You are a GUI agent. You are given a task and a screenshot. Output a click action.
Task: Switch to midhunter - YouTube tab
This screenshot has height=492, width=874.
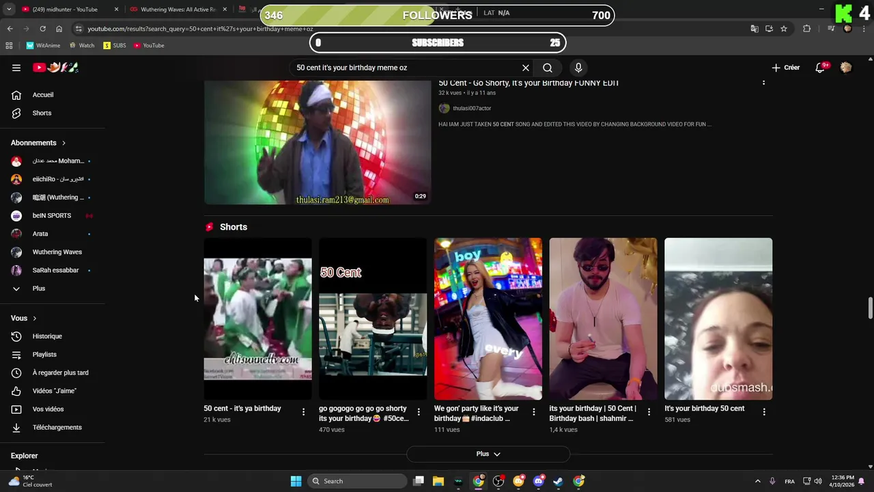tap(67, 10)
